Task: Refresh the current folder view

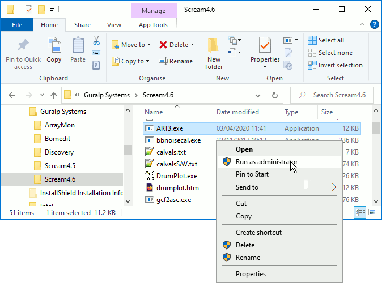Action: [275, 95]
